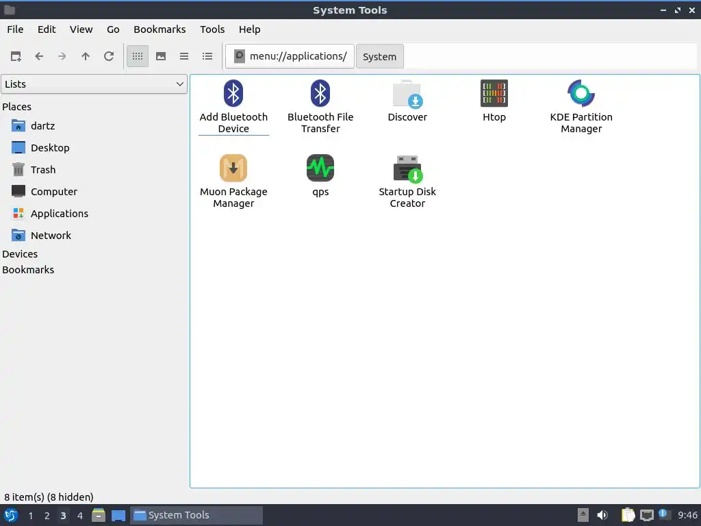The width and height of the screenshot is (701, 526).
Task: Open the qps process manager
Action: click(x=320, y=176)
